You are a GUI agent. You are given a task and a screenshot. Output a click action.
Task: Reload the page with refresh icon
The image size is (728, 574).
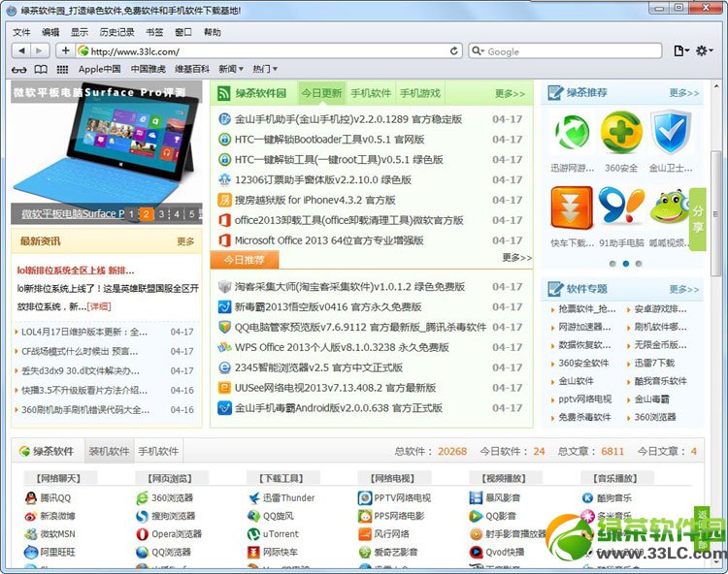[453, 51]
